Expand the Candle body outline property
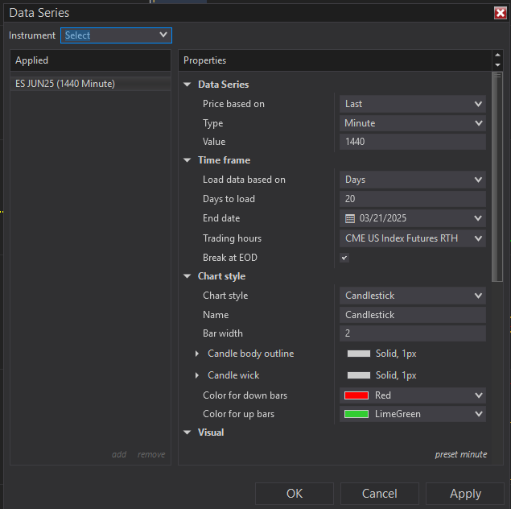511x509 pixels. 196,354
